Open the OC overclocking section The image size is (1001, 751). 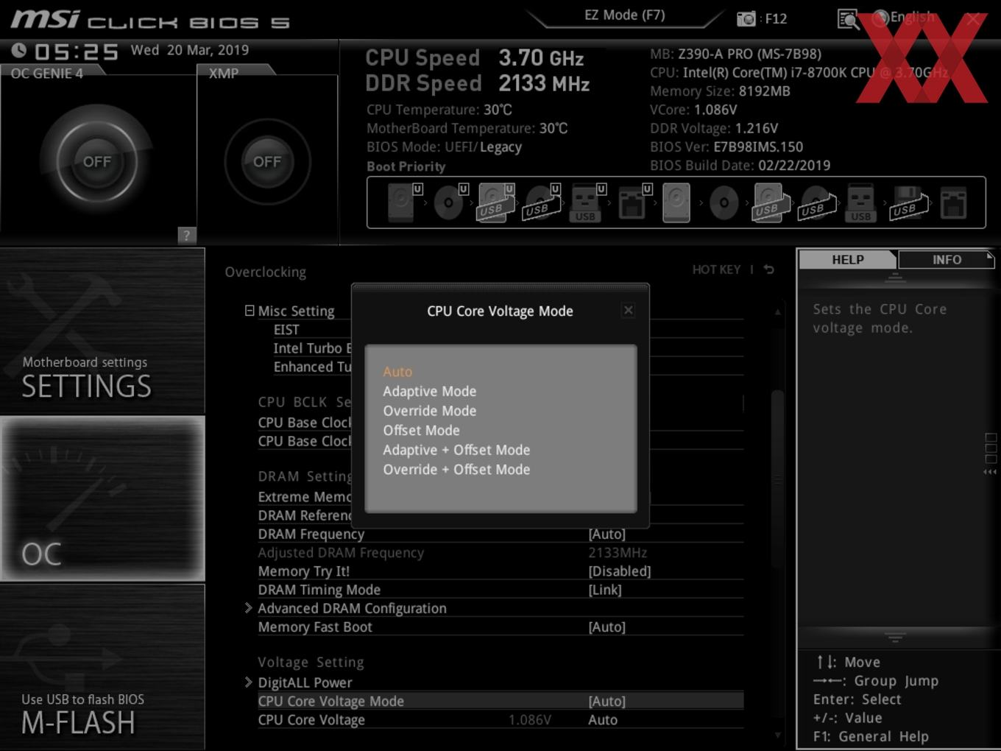pos(102,498)
